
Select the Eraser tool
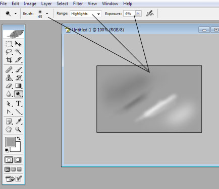(x=9, y=86)
